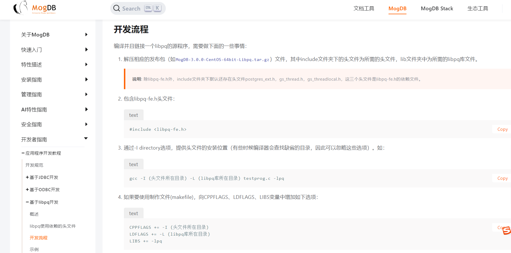Viewport: 511px width, 253px height.
Task: Click the LDFLAGS += -L code line
Action: (170, 234)
